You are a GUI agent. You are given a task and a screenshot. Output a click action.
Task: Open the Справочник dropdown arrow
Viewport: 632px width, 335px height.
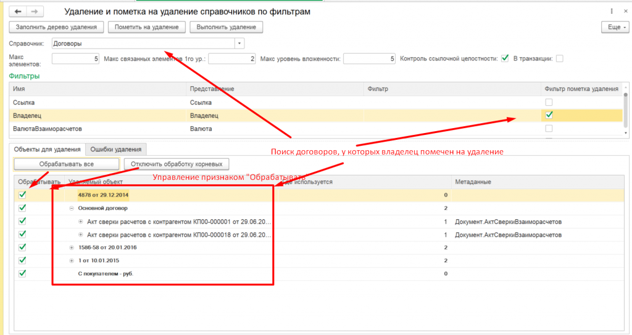coord(239,44)
